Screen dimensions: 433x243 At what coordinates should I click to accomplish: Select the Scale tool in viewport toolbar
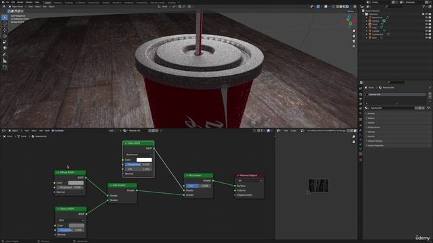click(x=5, y=42)
